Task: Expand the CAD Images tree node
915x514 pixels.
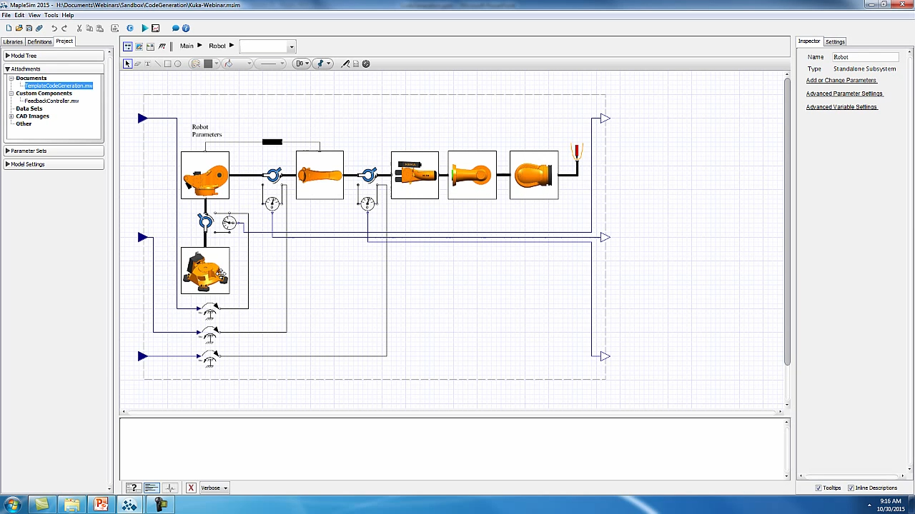Action: coord(11,116)
